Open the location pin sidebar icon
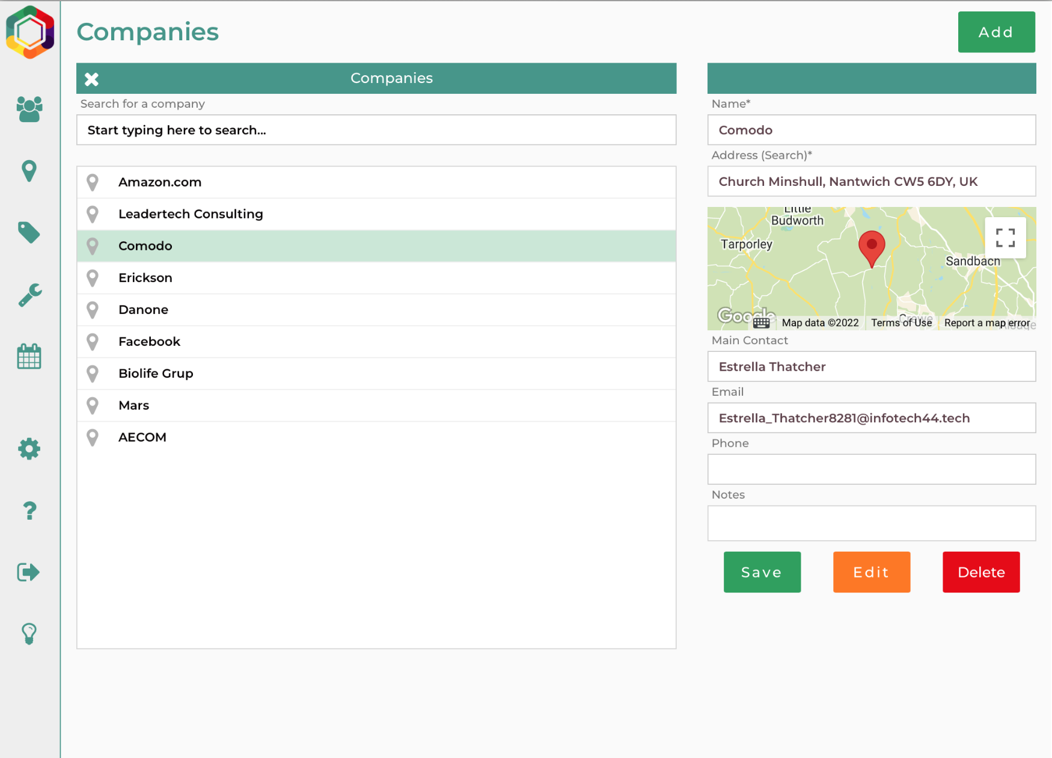 pyautogui.click(x=29, y=171)
